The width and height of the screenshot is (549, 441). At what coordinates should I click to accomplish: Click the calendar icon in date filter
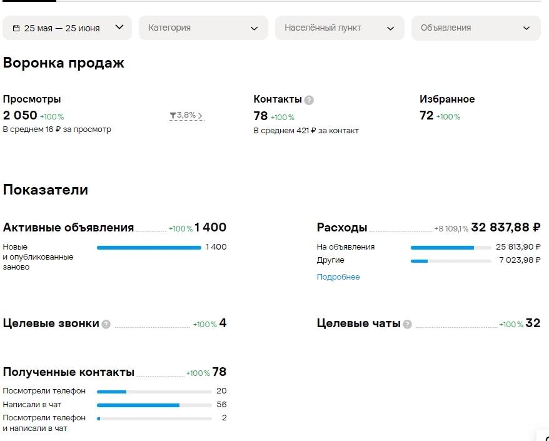[16, 28]
